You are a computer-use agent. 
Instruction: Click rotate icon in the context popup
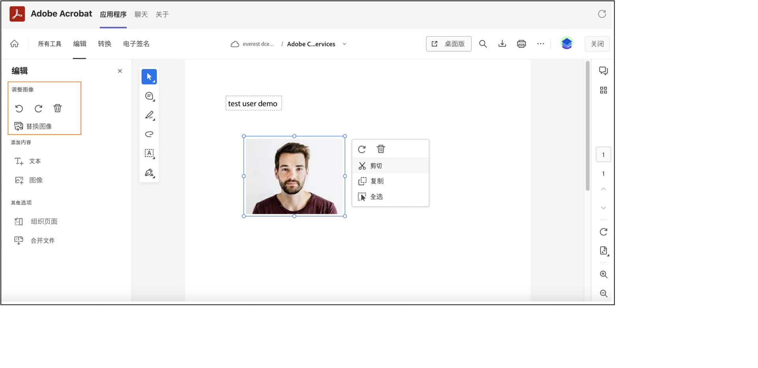point(362,149)
